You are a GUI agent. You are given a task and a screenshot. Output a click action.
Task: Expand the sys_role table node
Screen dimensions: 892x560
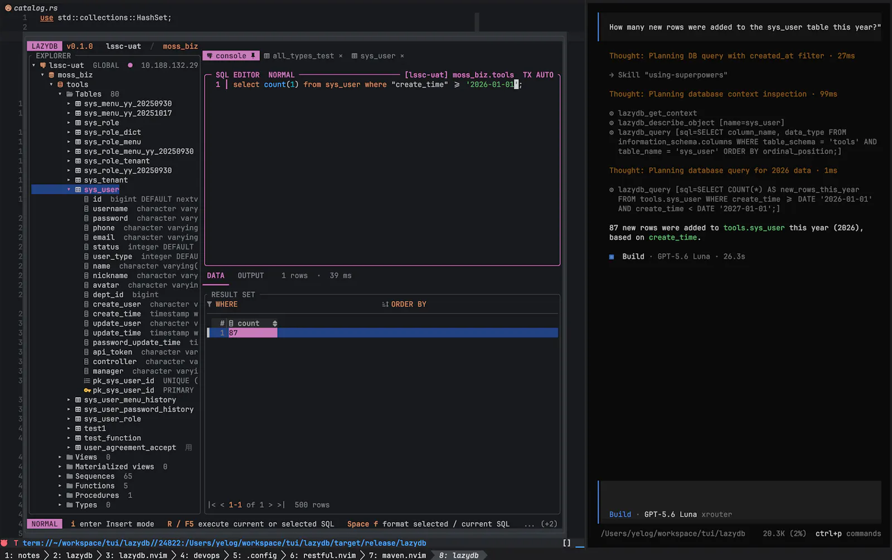pyautogui.click(x=69, y=123)
